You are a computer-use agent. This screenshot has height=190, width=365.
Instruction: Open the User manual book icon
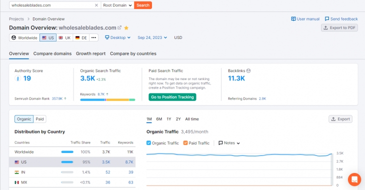pos(293,19)
